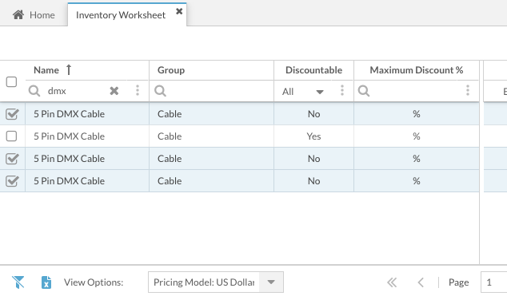Open the Home tab

tap(34, 15)
